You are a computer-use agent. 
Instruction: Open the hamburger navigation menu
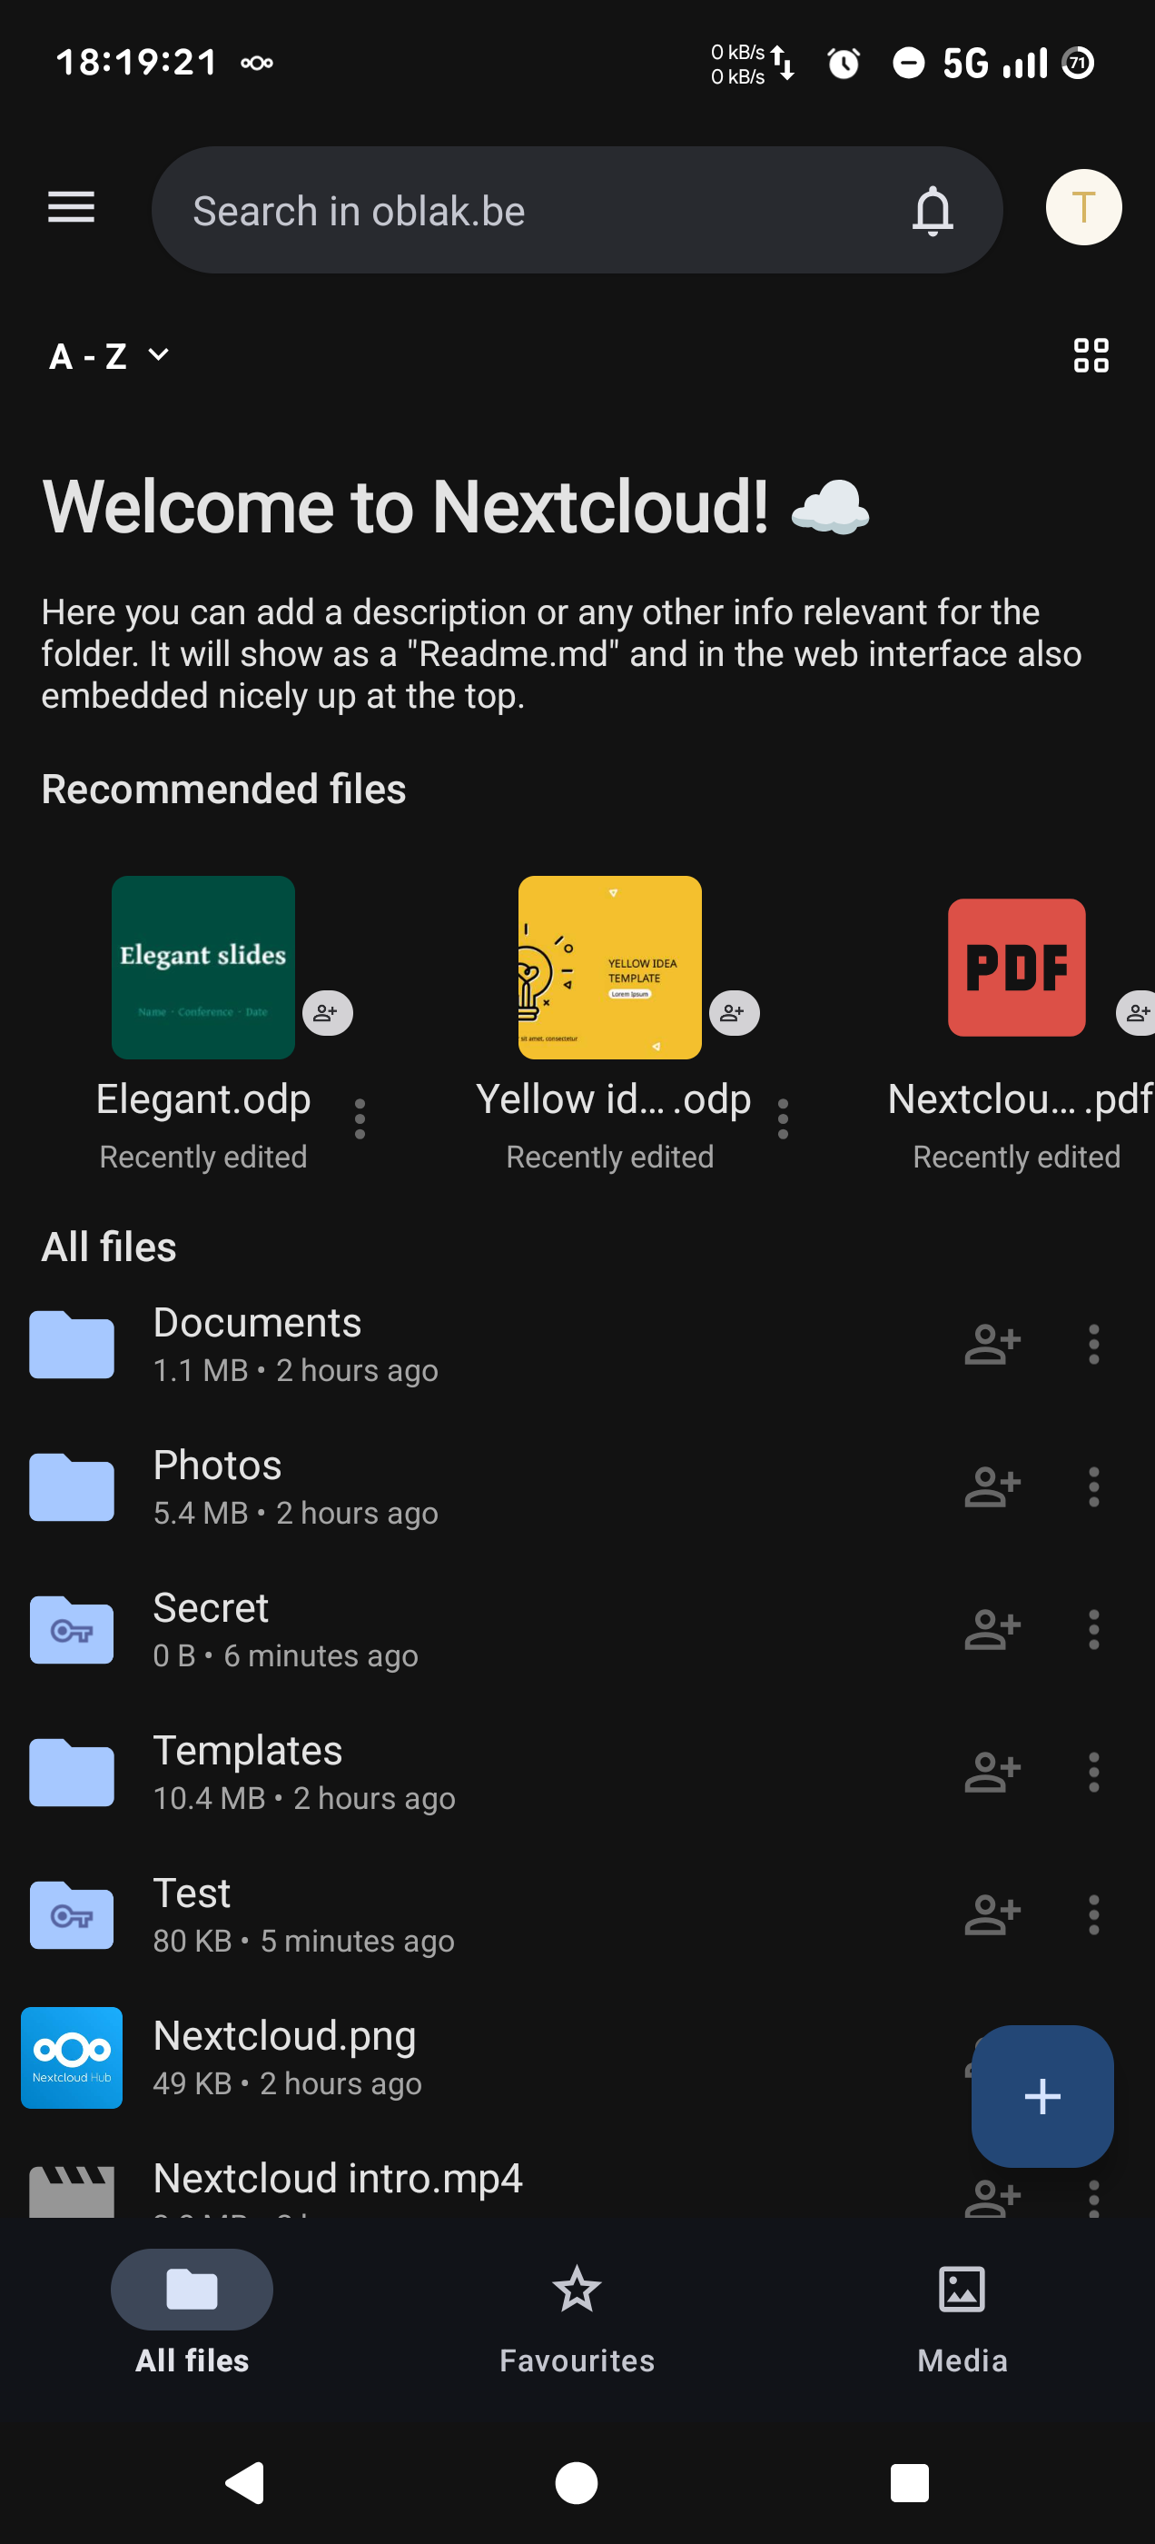pyautogui.click(x=71, y=208)
